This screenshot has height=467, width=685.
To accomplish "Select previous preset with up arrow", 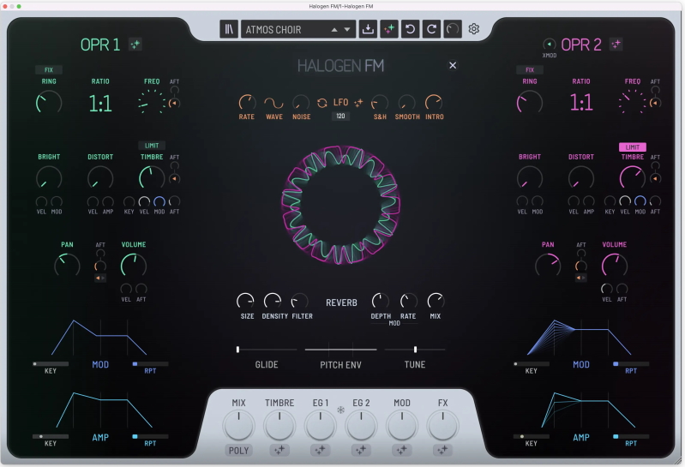I will (x=334, y=30).
